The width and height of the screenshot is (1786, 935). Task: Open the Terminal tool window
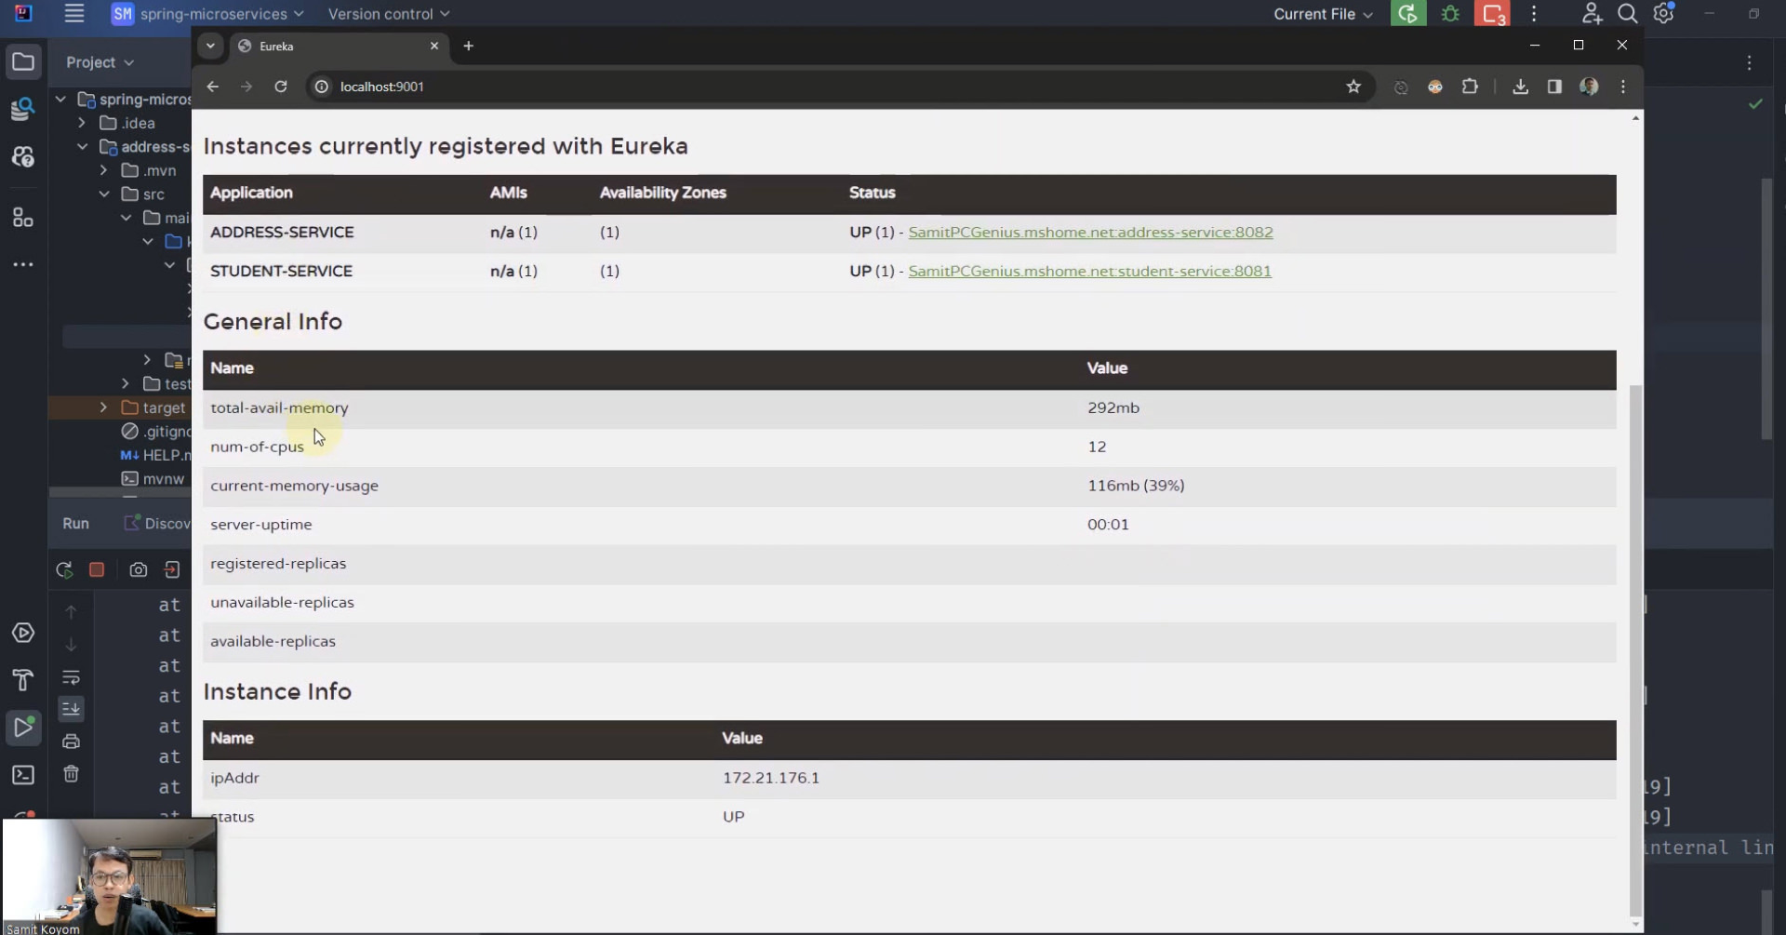pos(23,775)
